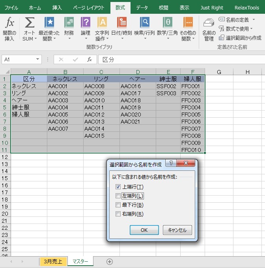
Task: Switch to the 3月売上 sheet tab
Action: pos(53,261)
